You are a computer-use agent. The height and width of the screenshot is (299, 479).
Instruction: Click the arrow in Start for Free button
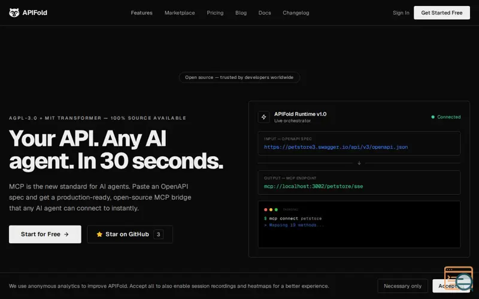click(x=66, y=234)
